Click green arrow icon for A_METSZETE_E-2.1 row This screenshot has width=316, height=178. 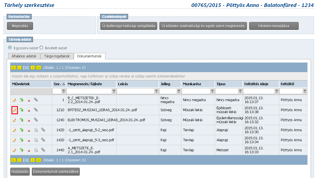[22, 150]
